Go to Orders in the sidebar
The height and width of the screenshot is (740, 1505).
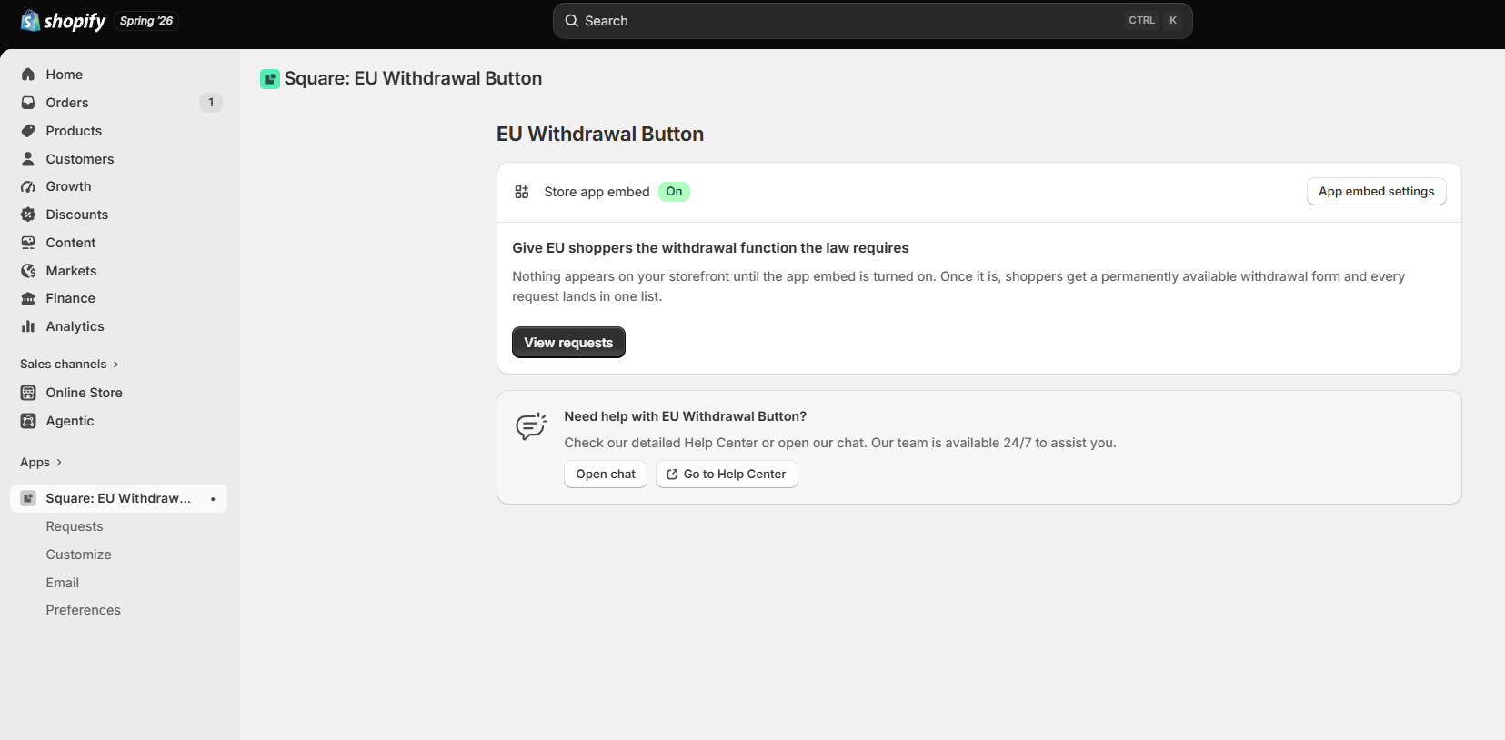coord(119,103)
